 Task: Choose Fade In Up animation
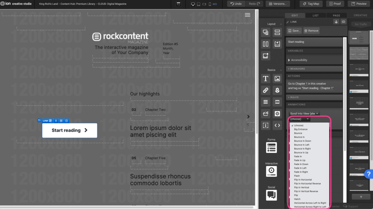(310, 160)
